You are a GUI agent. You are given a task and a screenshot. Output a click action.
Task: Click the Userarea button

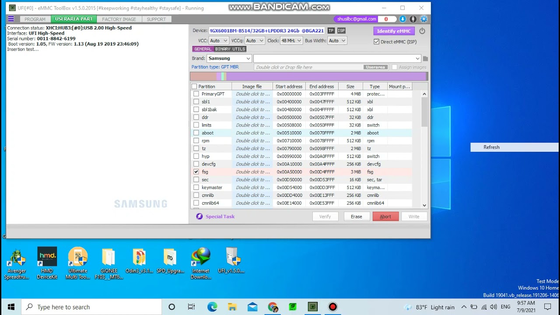pos(375,67)
